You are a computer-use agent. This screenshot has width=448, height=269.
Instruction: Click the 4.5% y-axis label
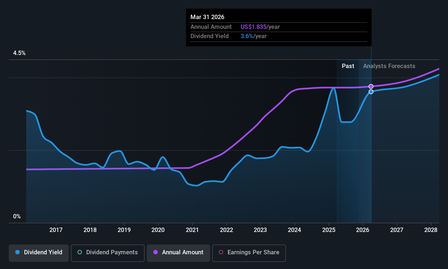(19, 53)
